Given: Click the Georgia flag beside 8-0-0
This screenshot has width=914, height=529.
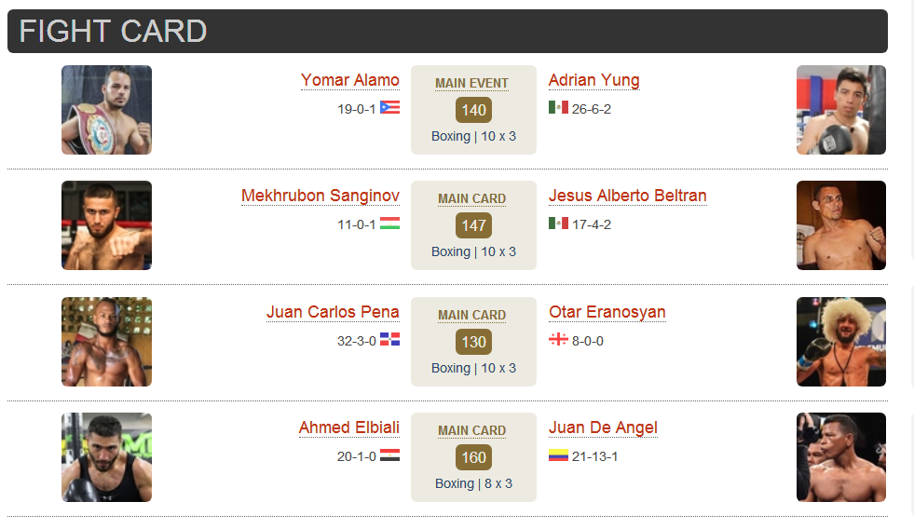Looking at the screenshot, I should click(x=558, y=339).
